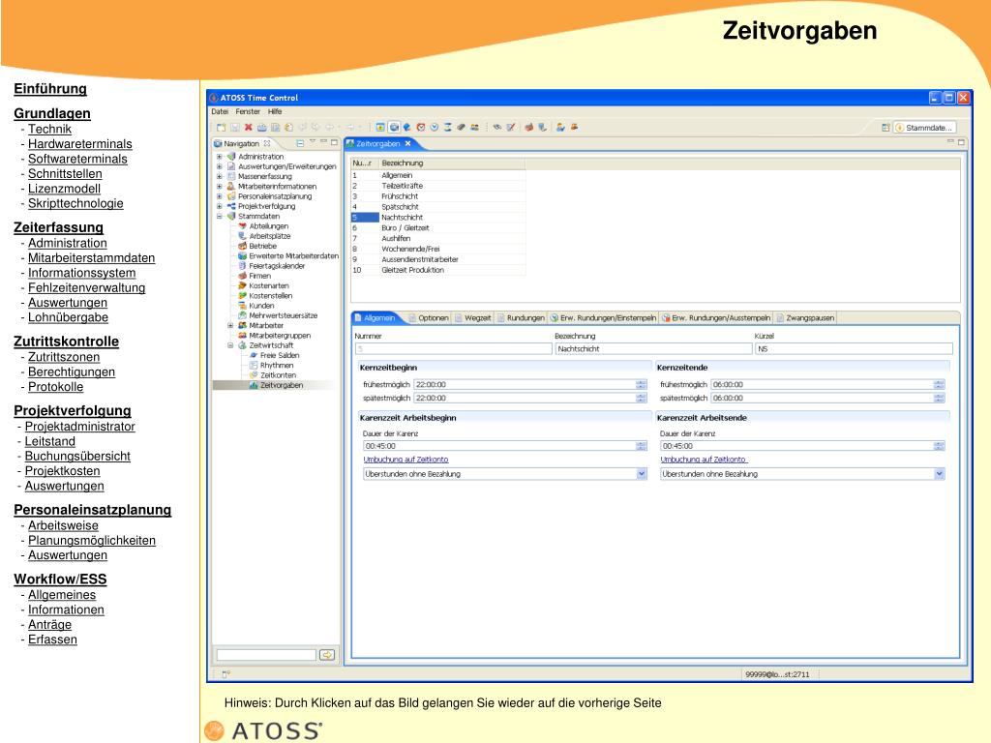Adjust Kernzeitbeginn frühestmöglich time stepper
Screen dimensions: 991x743
[x=641, y=384]
